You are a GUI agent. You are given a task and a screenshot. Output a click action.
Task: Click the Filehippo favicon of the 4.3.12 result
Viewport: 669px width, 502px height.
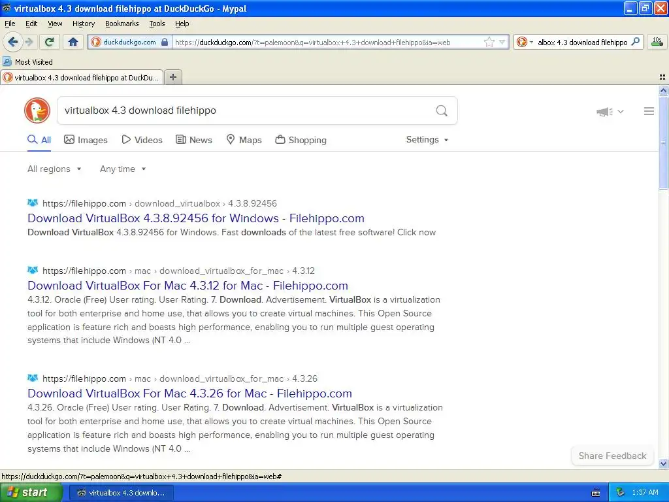(33, 270)
